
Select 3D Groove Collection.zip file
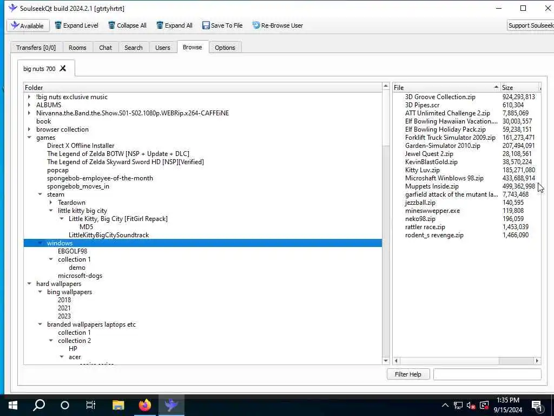tap(440, 96)
